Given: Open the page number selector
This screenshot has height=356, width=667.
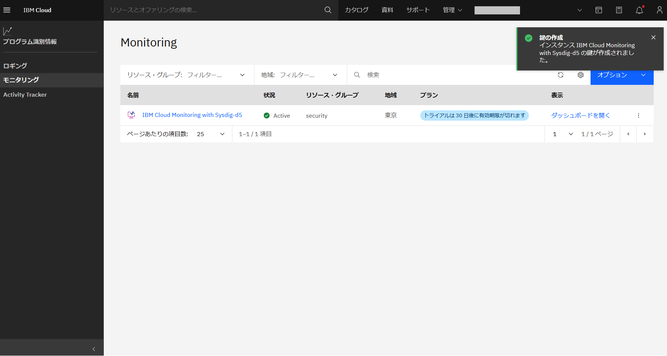Looking at the screenshot, I should (x=563, y=134).
